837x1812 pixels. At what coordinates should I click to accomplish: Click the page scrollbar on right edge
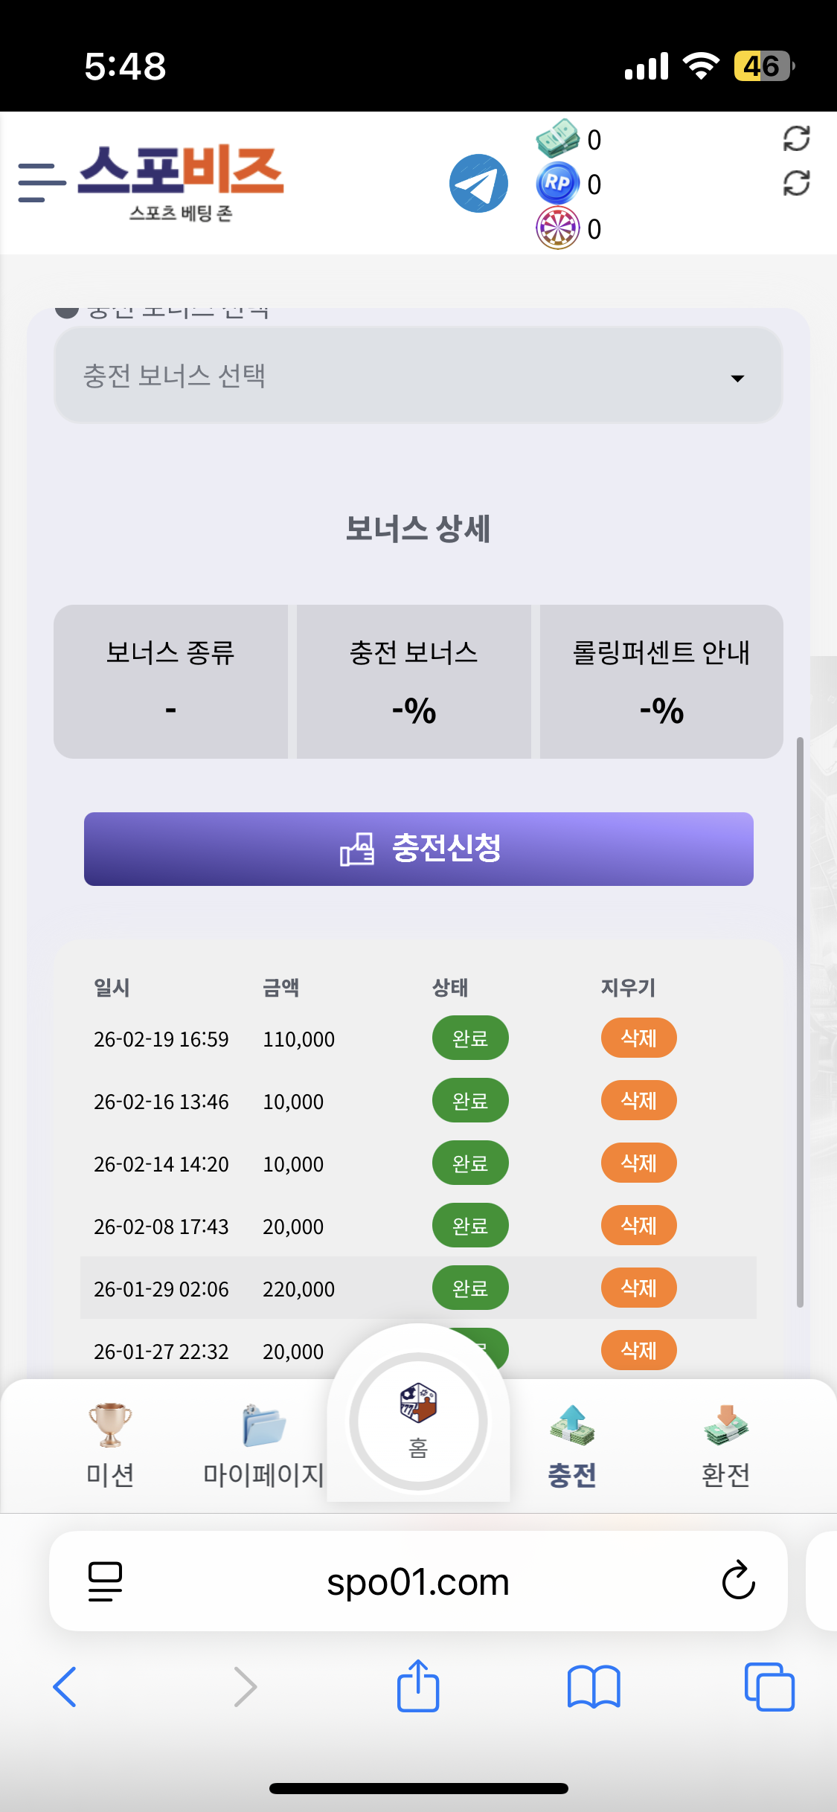coord(800,1021)
